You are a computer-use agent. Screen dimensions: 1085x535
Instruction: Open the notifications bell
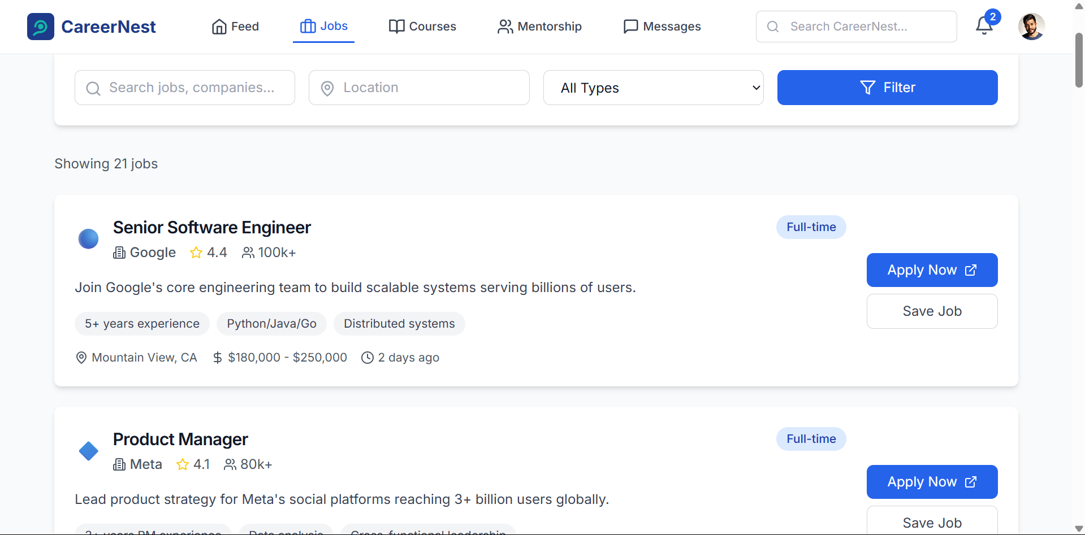tap(984, 25)
